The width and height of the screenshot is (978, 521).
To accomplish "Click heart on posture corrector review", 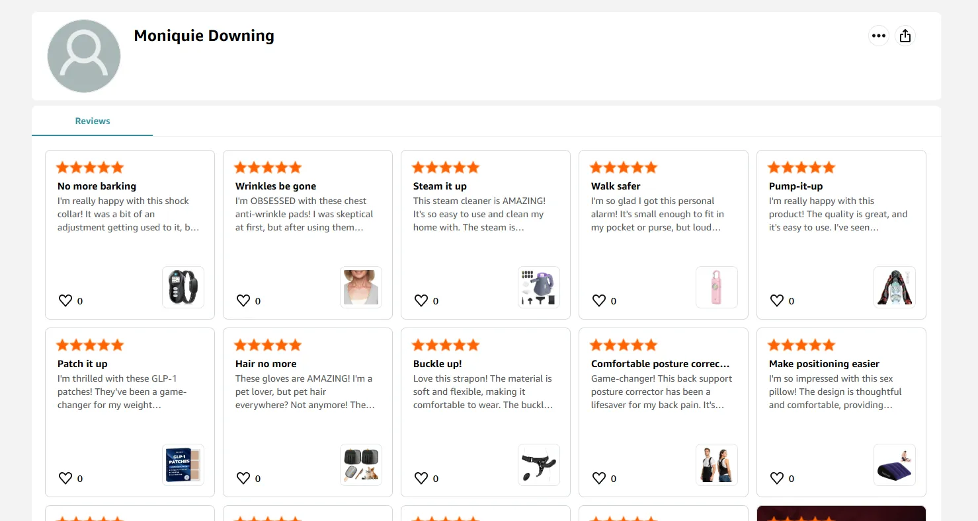I will point(599,479).
